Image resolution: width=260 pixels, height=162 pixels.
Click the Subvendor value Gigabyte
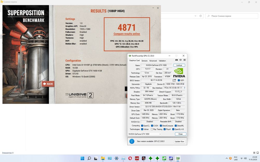pyautogui.click(x=148, y=84)
